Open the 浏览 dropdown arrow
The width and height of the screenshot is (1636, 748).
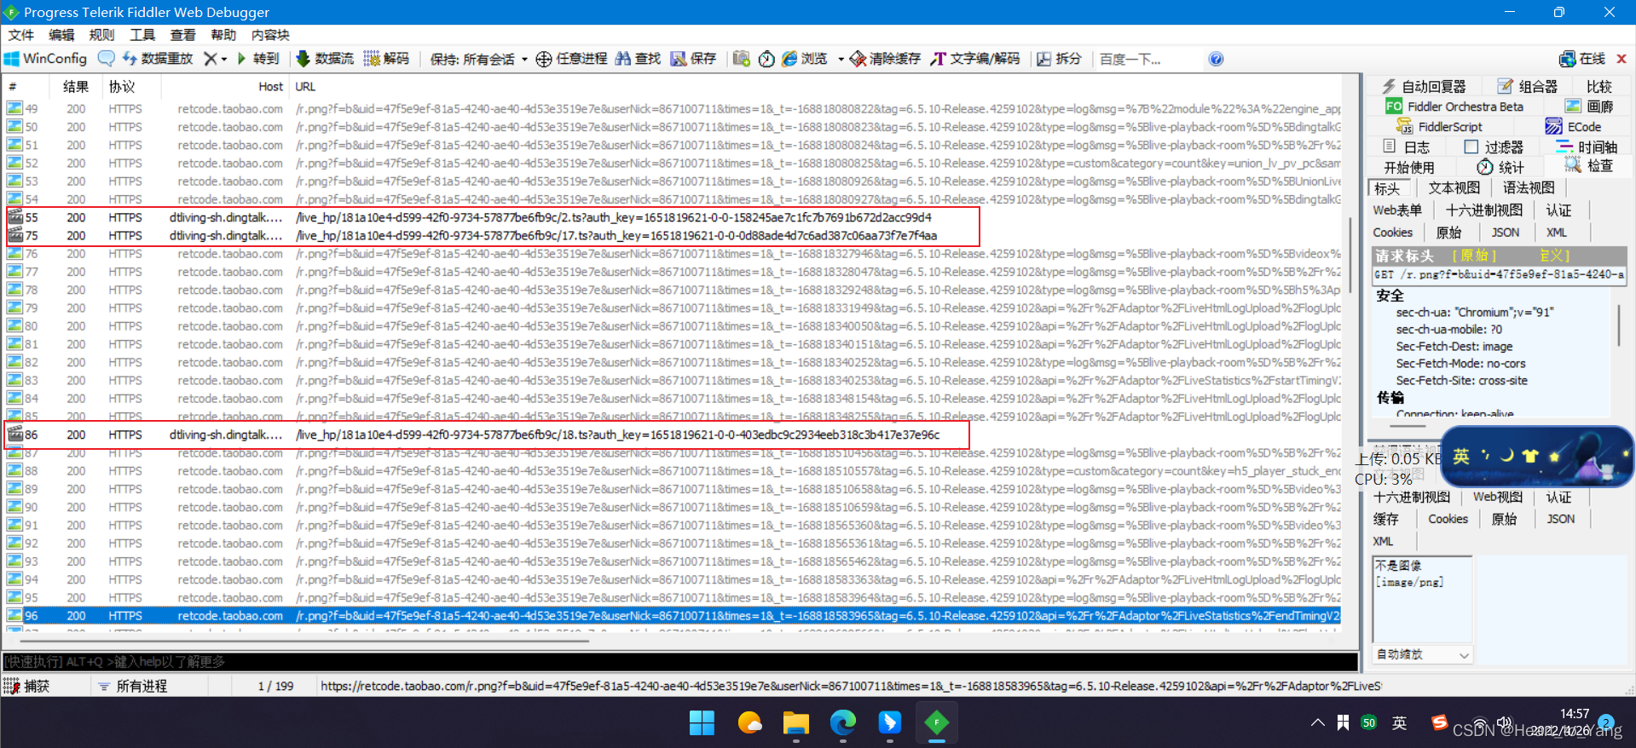841,59
